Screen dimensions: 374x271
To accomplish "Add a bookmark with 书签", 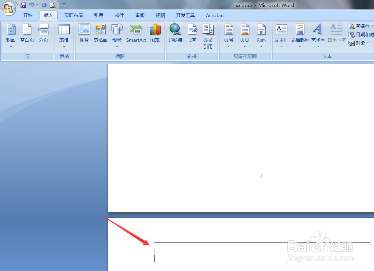I will click(x=192, y=33).
